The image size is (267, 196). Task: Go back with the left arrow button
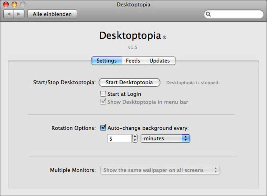coord(9,14)
